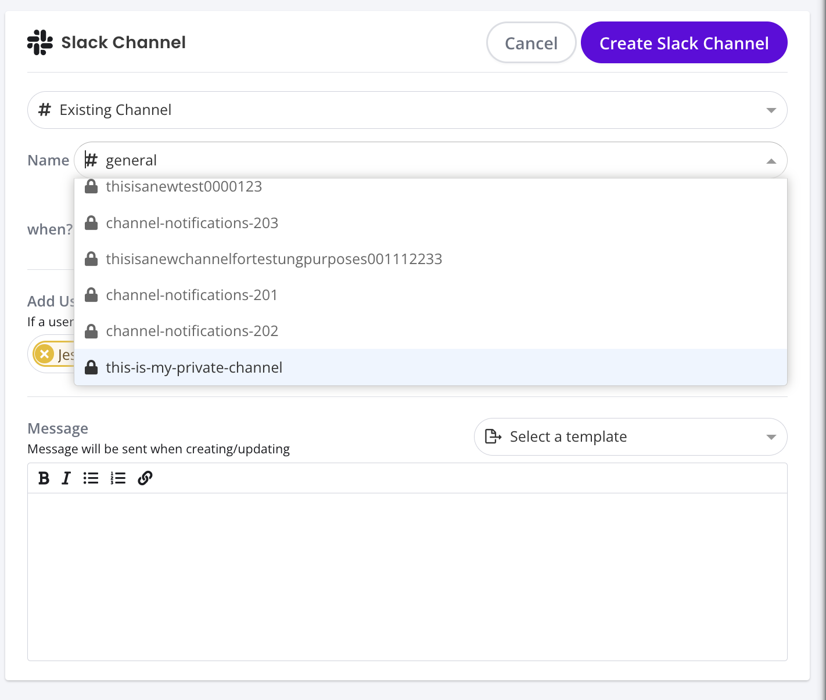Collapse the channel Name dropdown

pos(771,161)
